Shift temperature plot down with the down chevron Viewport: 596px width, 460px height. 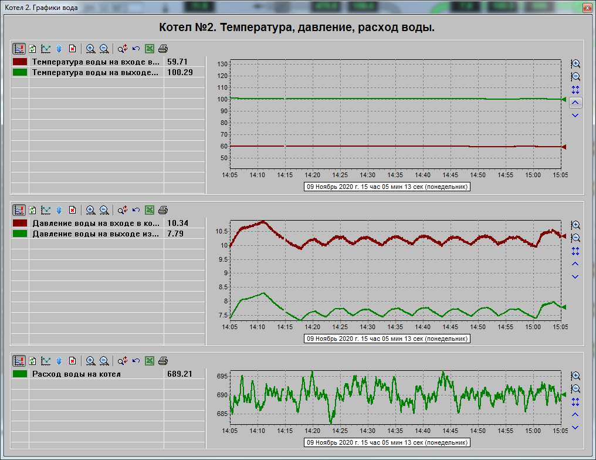(x=575, y=116)
